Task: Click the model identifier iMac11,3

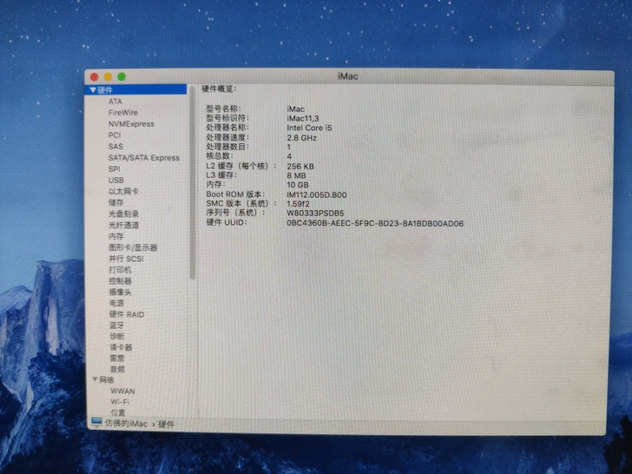Action: (x=303, y=118)
